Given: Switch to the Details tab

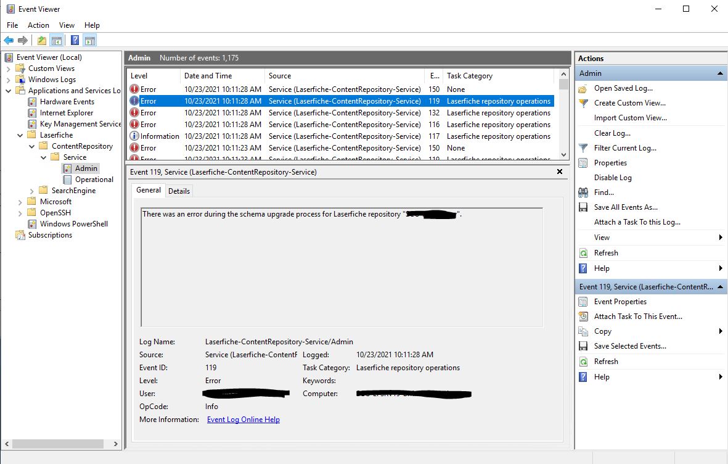Looking at the screenshot, I should click(179, 191).
